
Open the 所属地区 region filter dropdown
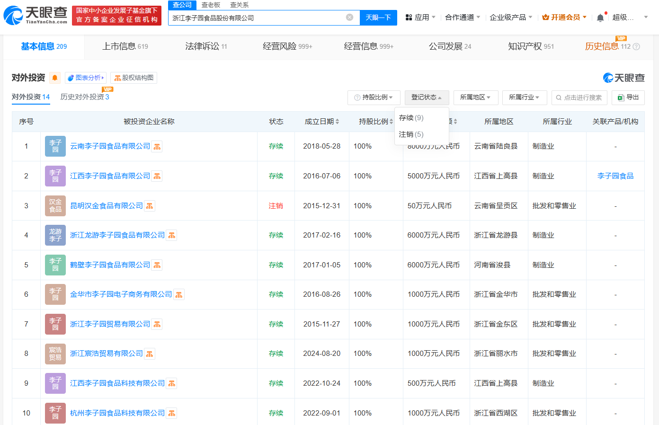(x=475, y=97)
